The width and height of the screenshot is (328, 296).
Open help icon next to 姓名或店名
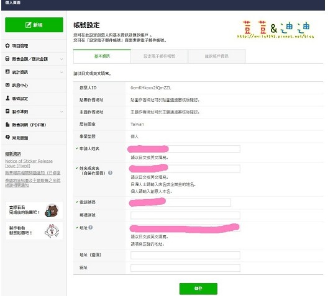click(110, 173)
